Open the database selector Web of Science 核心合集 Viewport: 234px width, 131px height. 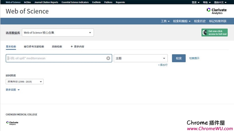(58, 33)
